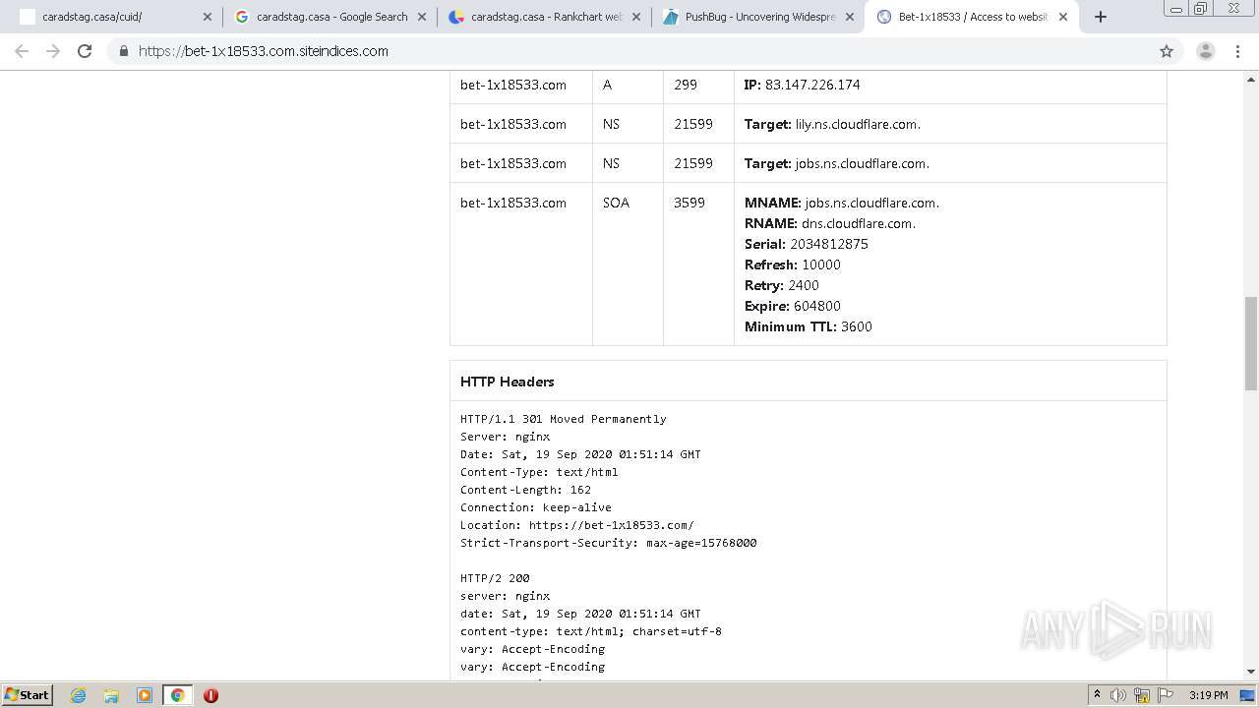
Task: Select Content-Length: 162 line
Action: [525, 490]
